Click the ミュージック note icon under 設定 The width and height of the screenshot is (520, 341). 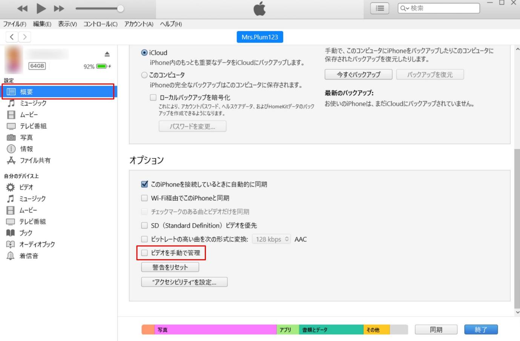pos(11,103)
